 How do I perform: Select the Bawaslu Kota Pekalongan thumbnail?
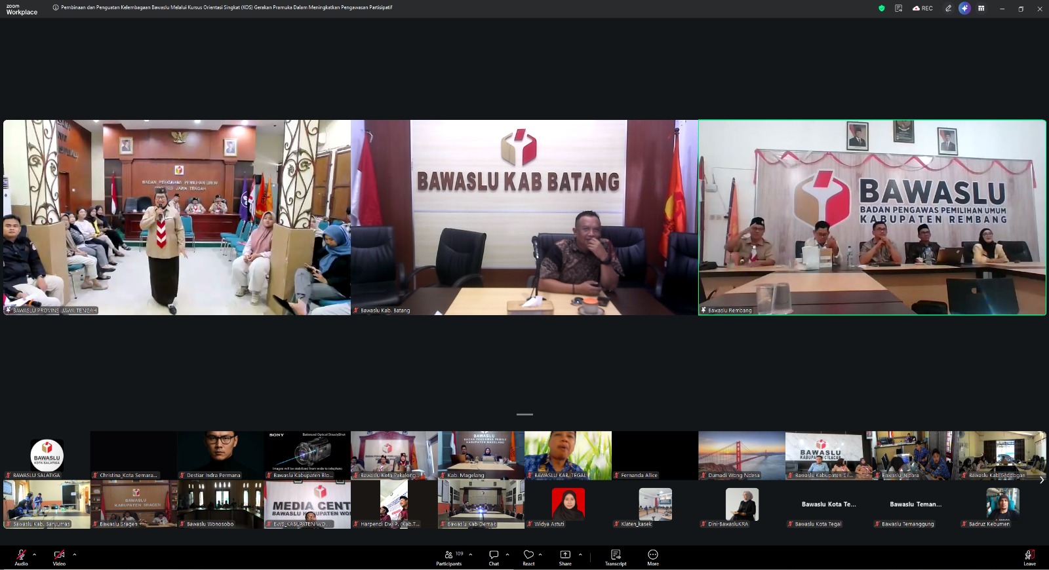(394, 455)
